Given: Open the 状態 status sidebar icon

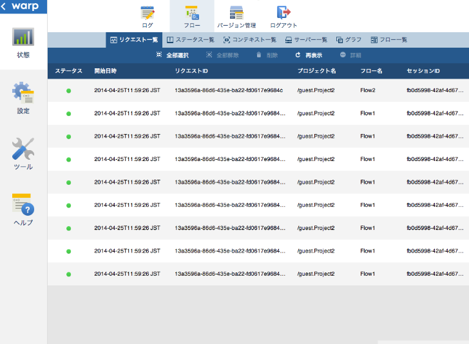Looking at the screenshot, I should (x=23, y=38).
